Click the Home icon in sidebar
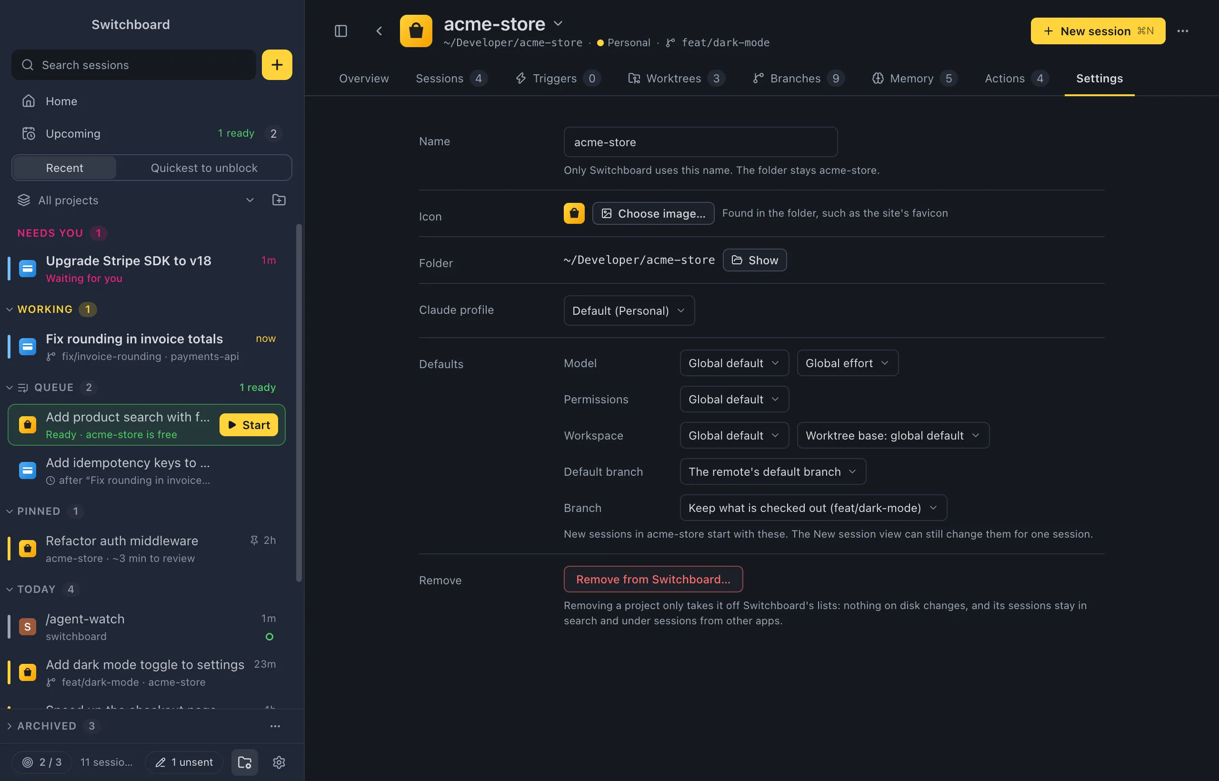The height and width of the screenshot is (781, 1219). point(29,101)
